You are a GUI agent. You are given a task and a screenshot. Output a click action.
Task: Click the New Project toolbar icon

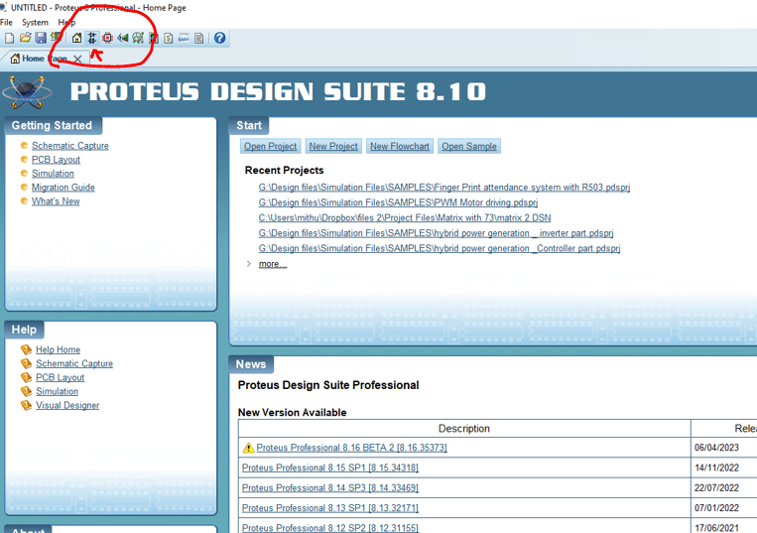[x=9, y=38]
